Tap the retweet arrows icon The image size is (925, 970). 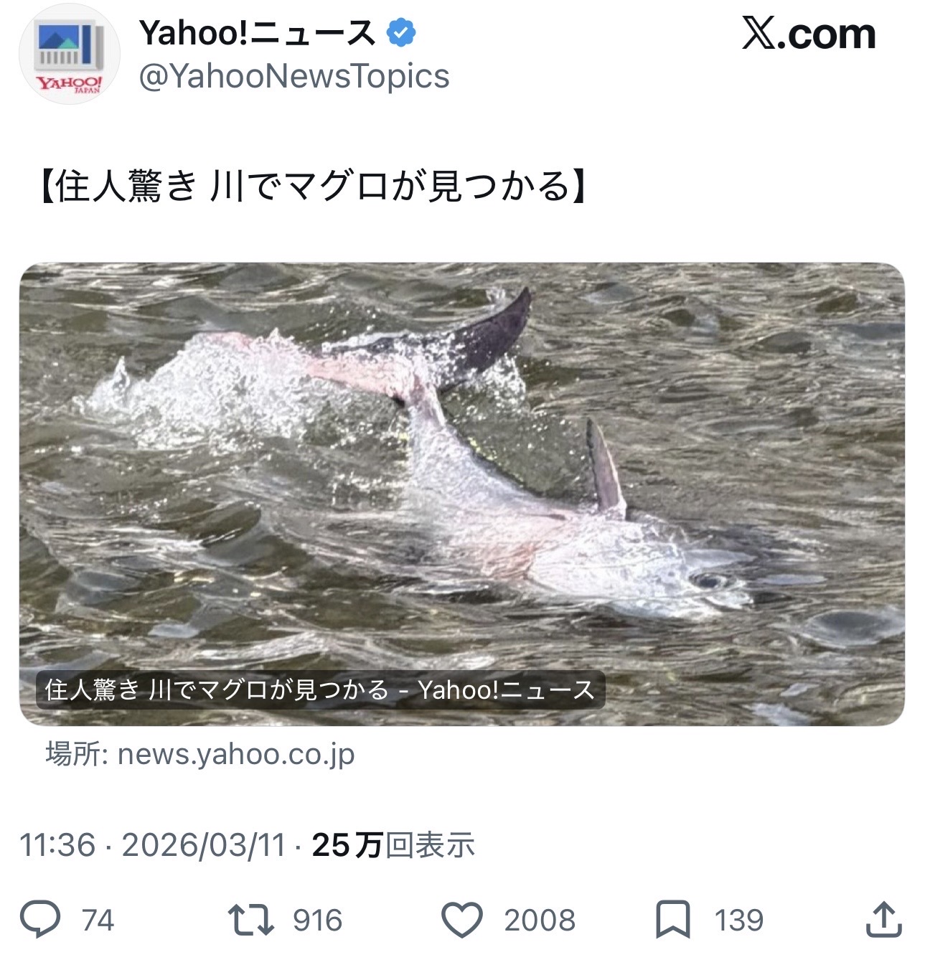(x=250, y=920)
